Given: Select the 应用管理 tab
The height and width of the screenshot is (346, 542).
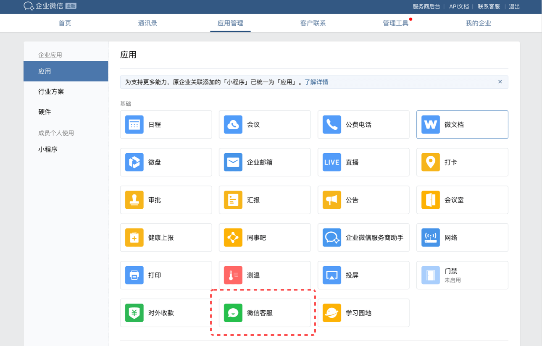Looking at the screenshot, I should coord(230,23).
